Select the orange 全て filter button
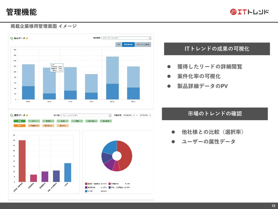 (x=20, y=126)
